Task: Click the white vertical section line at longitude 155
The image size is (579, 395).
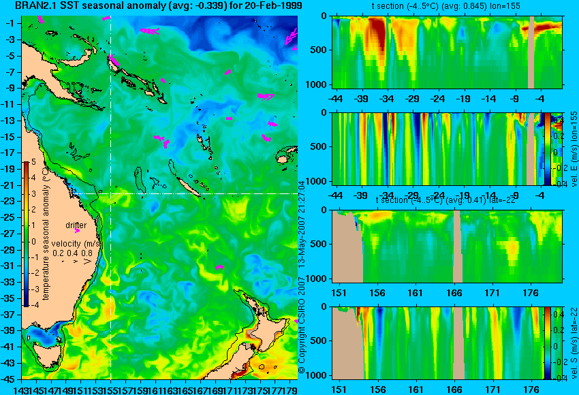Action: 111,197
